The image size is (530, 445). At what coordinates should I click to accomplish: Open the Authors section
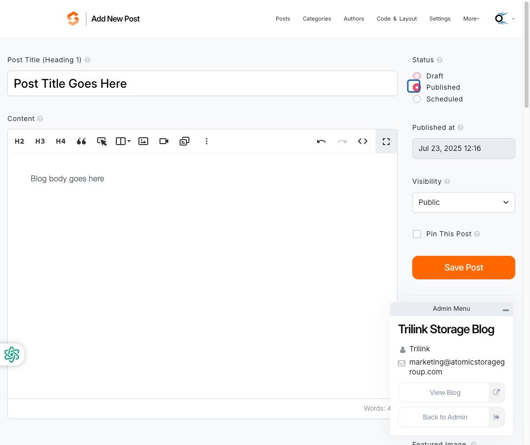pos(353,19)
